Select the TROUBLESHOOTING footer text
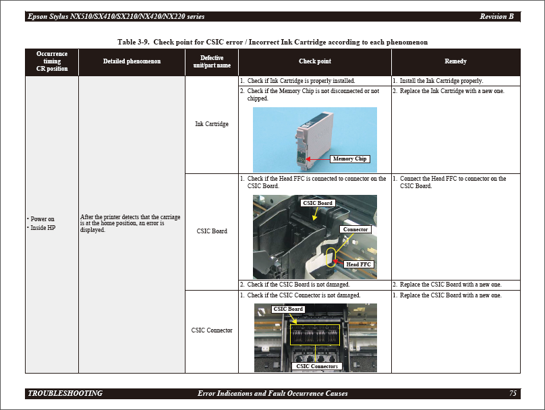Image resolution: width=545 pixels, height=410 pixels. point(65,394)
